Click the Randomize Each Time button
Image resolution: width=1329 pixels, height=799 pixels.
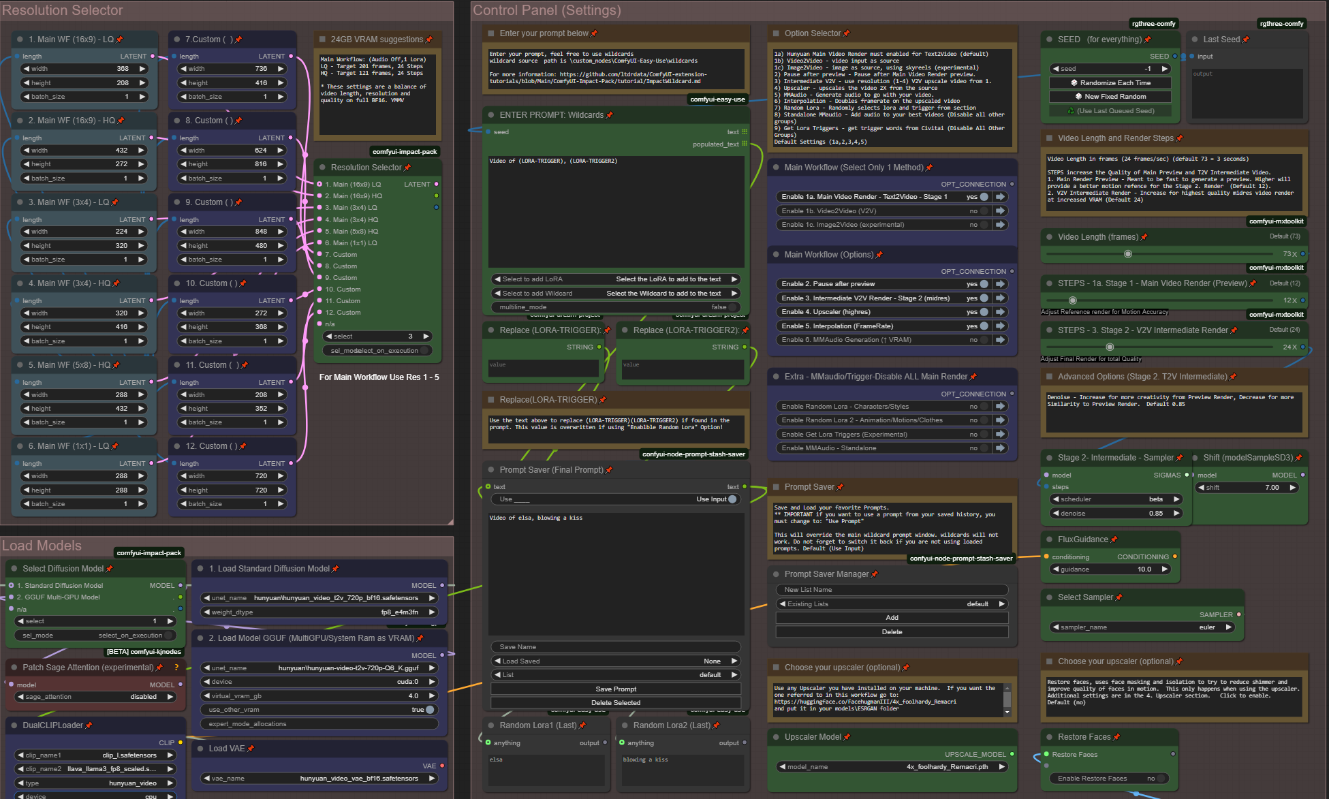tap(1109, 82)
